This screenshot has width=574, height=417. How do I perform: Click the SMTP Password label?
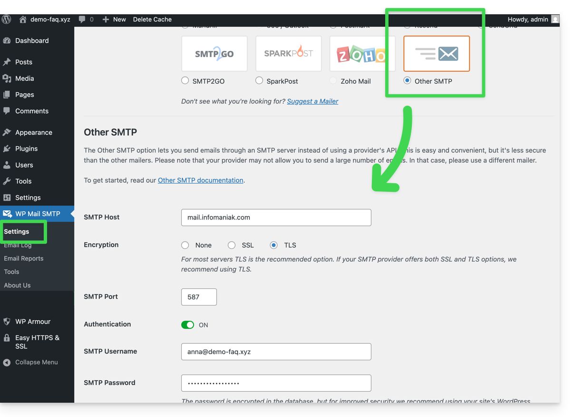[109, 383]
